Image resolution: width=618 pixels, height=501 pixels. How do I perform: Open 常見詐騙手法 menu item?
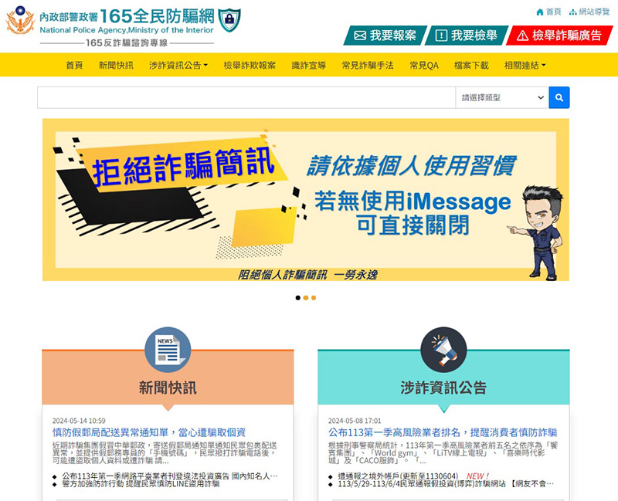[x=367, y=66]
